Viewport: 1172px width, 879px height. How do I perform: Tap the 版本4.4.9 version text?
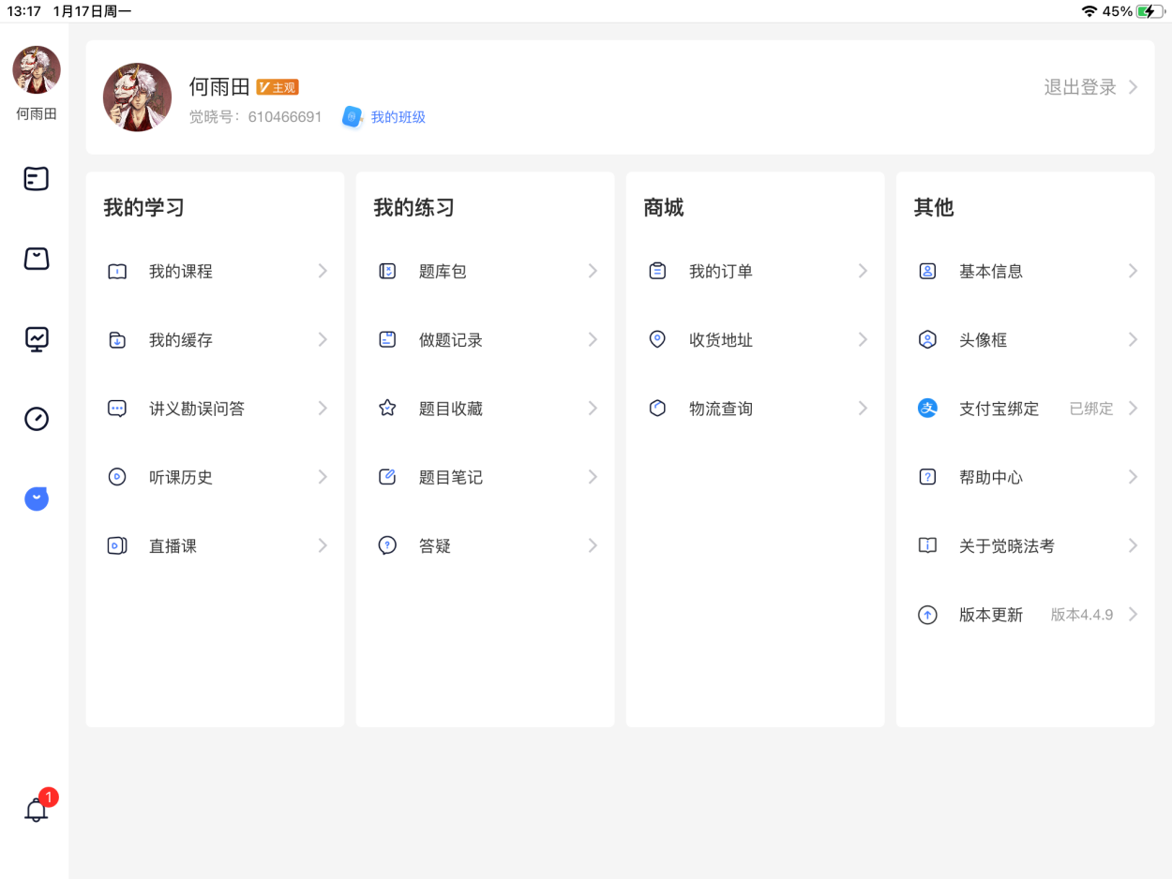[x=1082, y=615]
